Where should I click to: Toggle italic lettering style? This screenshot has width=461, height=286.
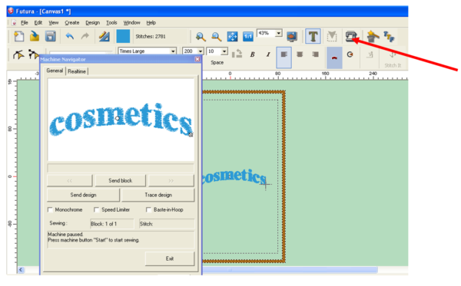(x=268, y=54)
